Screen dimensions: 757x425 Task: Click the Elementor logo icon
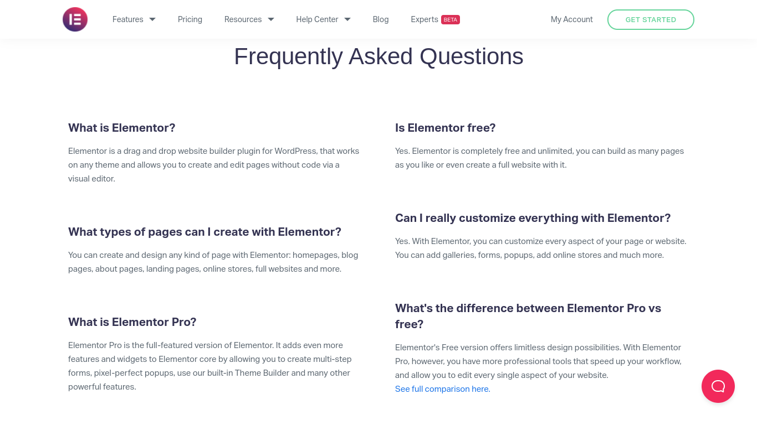[75, 19]
